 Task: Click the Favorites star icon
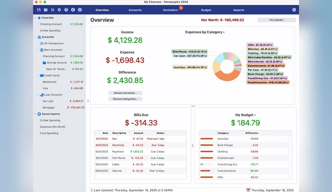39,18
